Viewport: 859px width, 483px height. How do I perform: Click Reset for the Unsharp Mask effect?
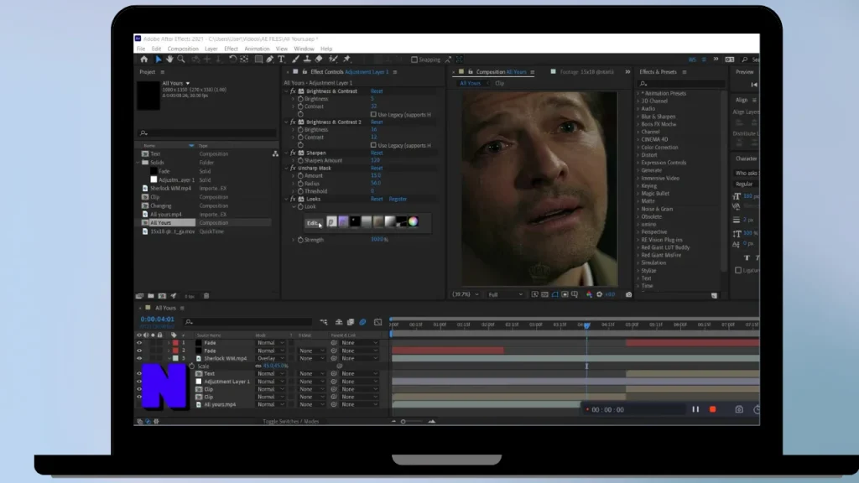(377, 168)
